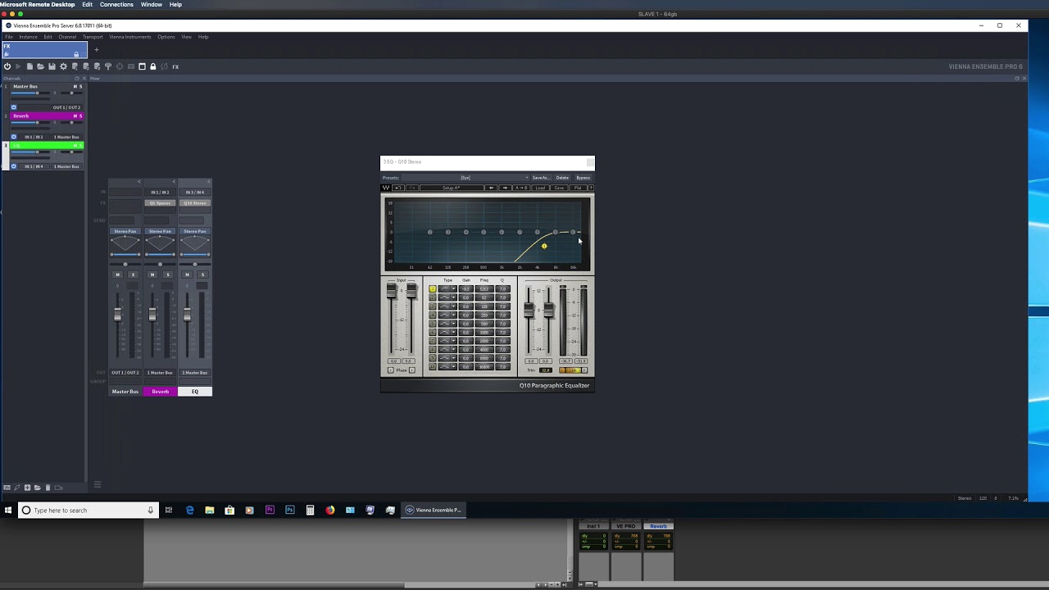
Task: Open preferences with the gear icon
Action: 63,66
